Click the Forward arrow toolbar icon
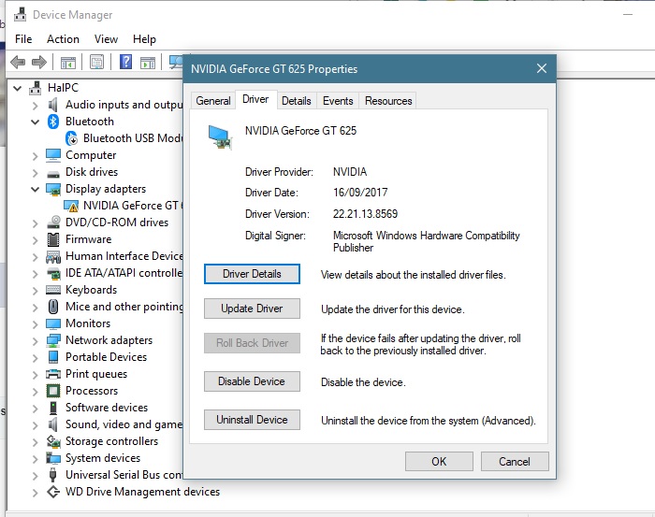Viewport: 655px width, 517px height. 39,63
